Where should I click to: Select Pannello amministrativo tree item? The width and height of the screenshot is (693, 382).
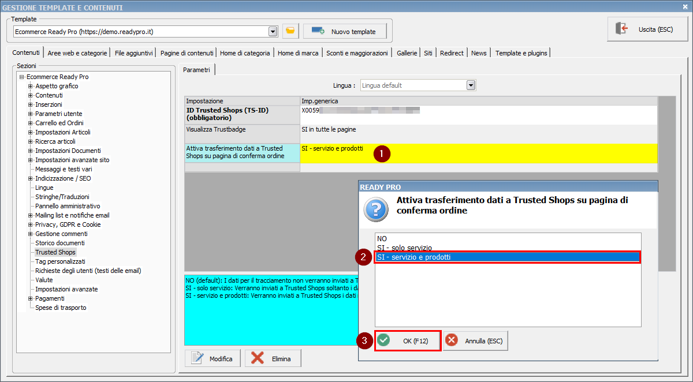coord(68,206)
